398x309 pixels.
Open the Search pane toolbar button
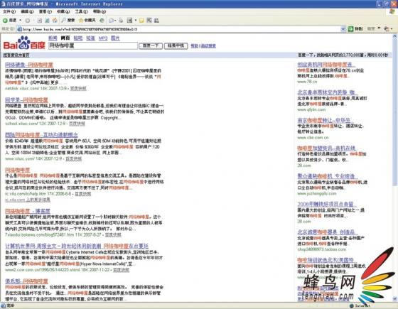[68, 21]
